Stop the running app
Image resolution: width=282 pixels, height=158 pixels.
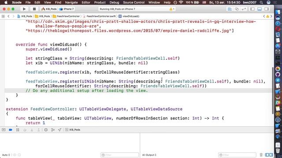[34, 9]
